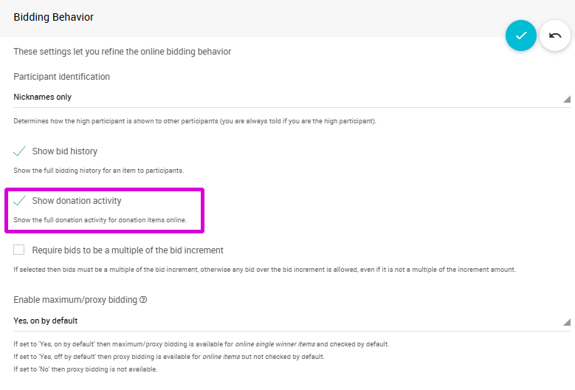Open the 'Yes, on by default' selection field
This screenshot has width=575, height=390.
pyautogui.click(x=280, y=321)
